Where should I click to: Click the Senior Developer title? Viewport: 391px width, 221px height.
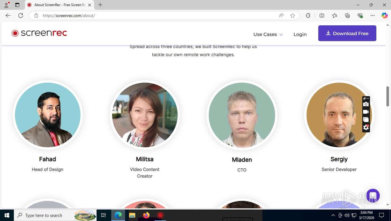(x=339, y=169)
